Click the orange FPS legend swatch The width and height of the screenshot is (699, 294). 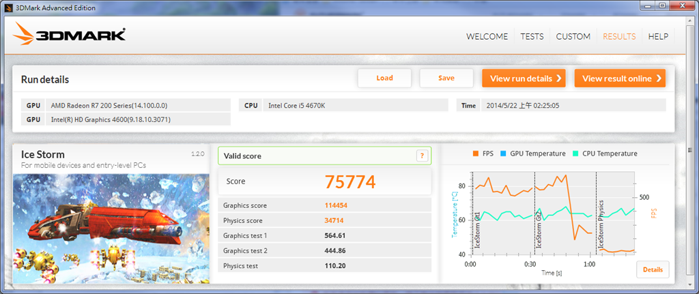[475, 153]
